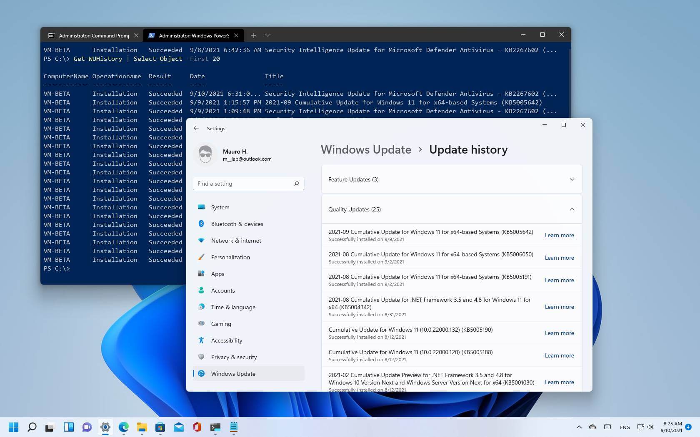Open Privacy & security settings
The width and height of the screenshot is (700, 437).
click(234, 357)
